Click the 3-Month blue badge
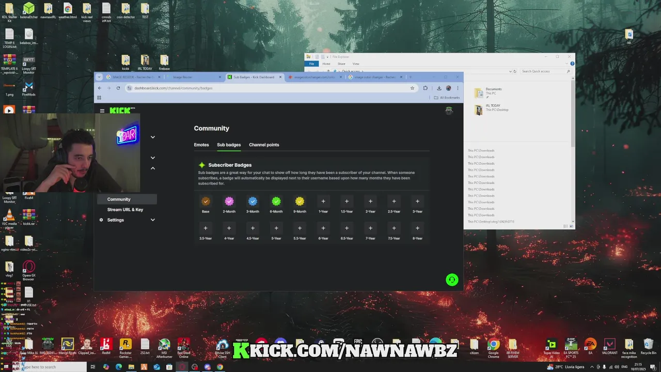Screen dimensions: 661x372 [253, 202]
